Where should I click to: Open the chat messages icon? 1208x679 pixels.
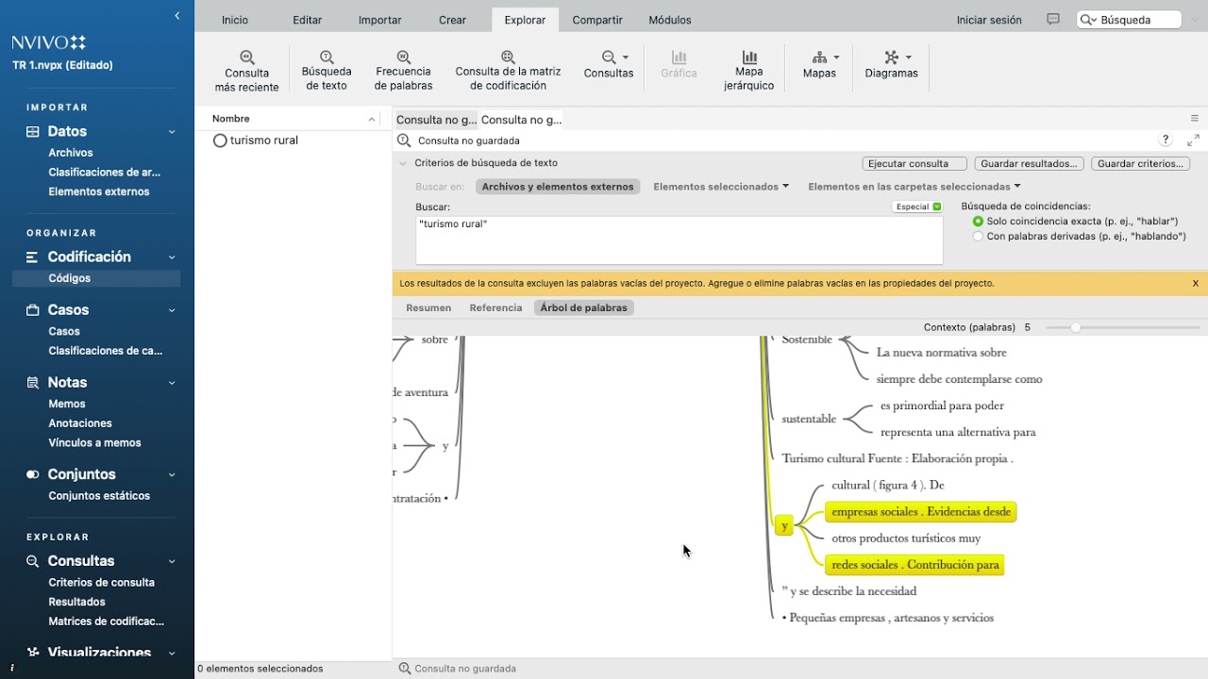[x=1053, y=20]
